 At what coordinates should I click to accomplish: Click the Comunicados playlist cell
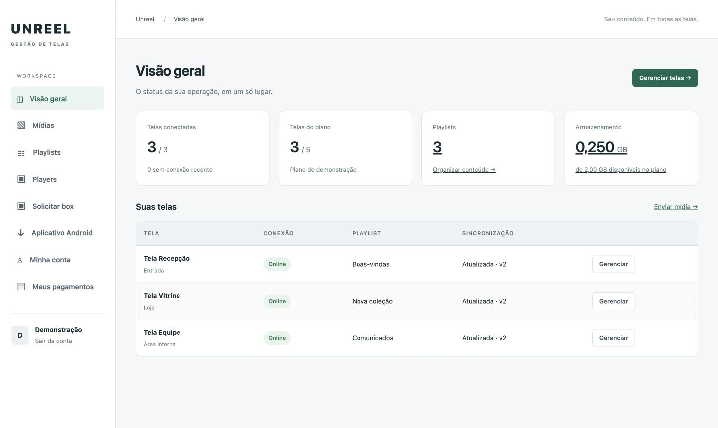(372, 338)
